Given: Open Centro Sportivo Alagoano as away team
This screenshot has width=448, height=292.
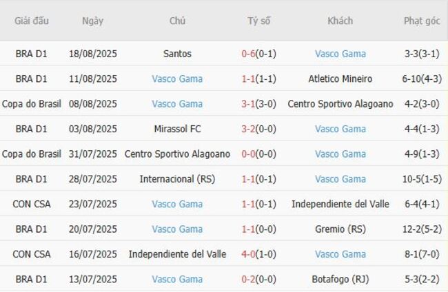Looking at the screenshot, I should 340,104.
